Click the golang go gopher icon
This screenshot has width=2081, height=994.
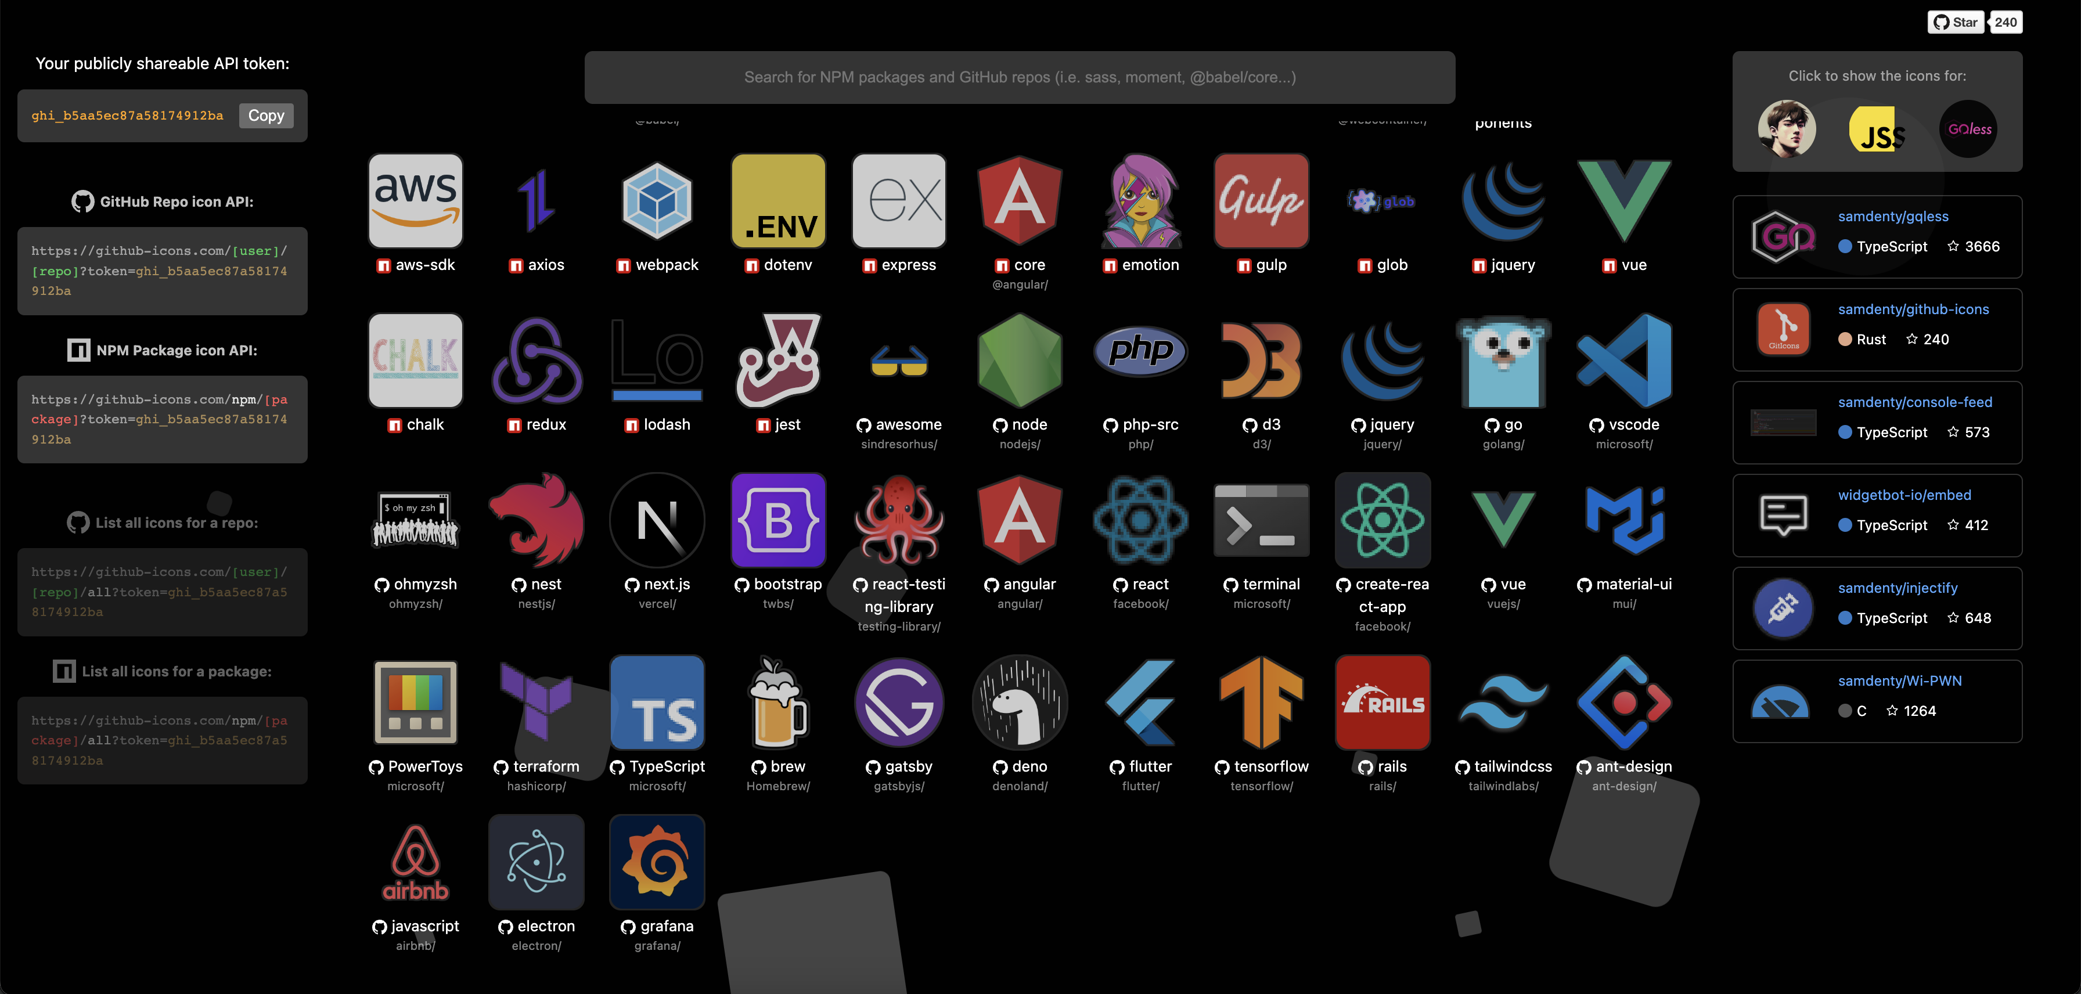(1503, 360)
